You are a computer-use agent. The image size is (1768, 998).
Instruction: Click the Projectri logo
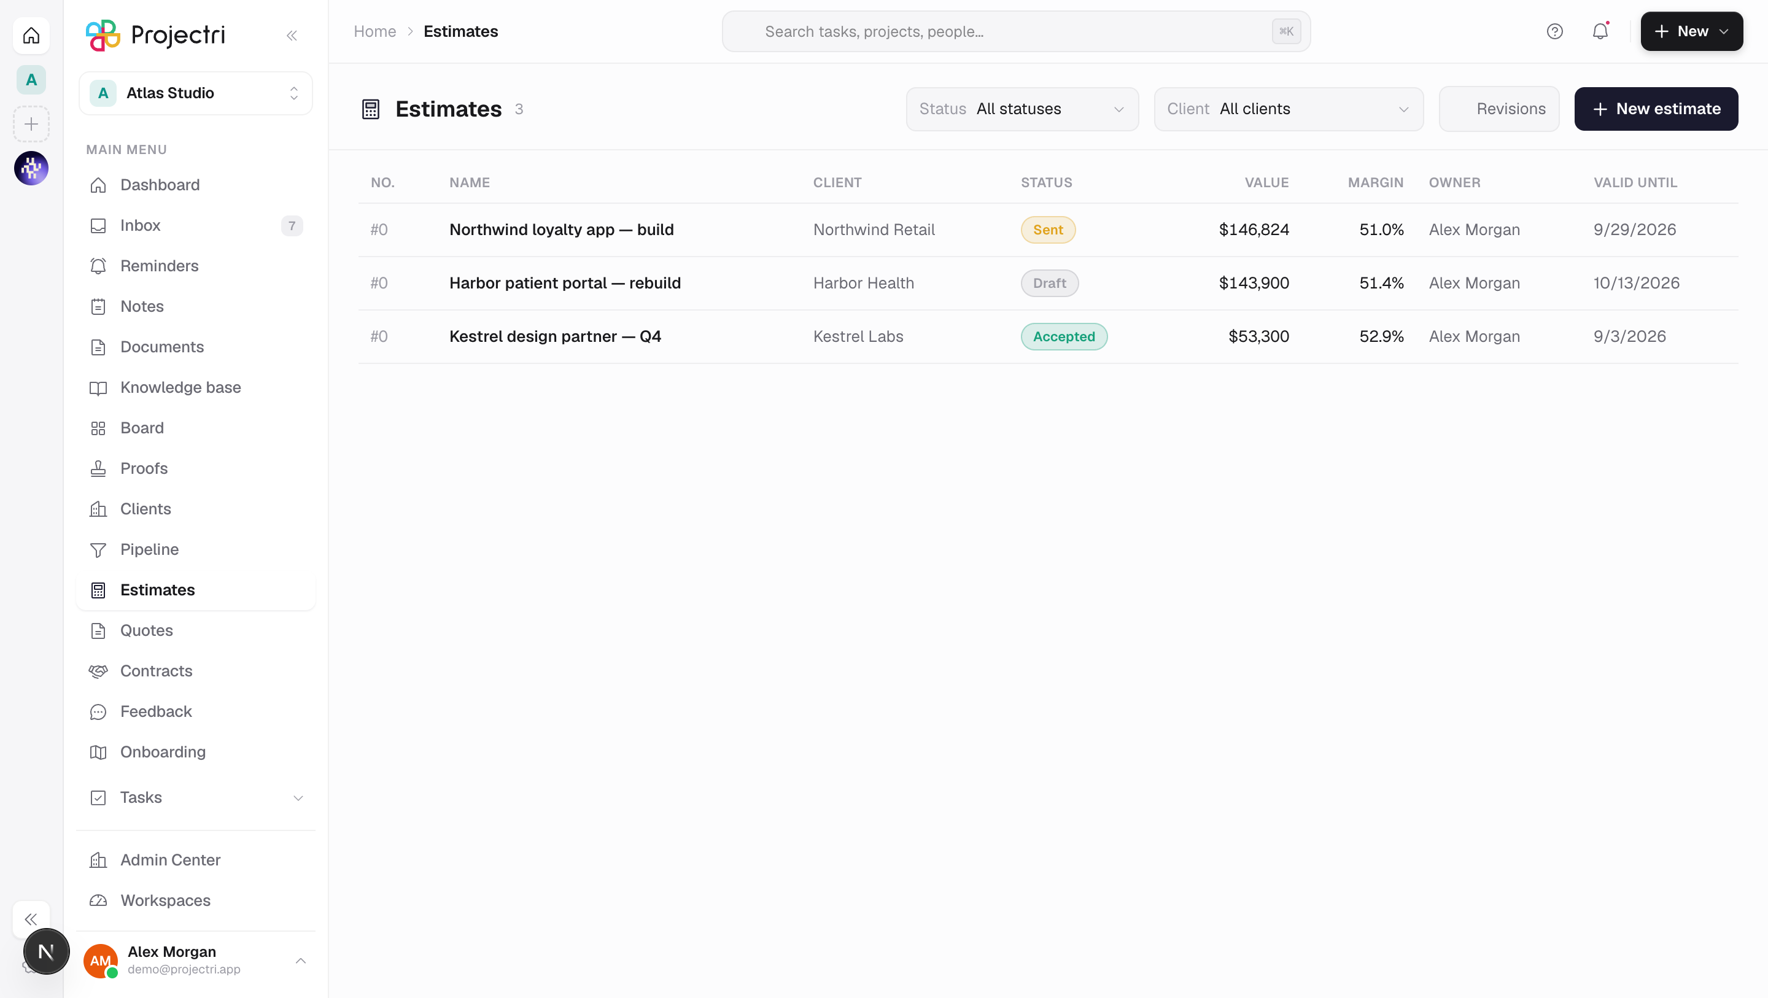pos(155,35)
